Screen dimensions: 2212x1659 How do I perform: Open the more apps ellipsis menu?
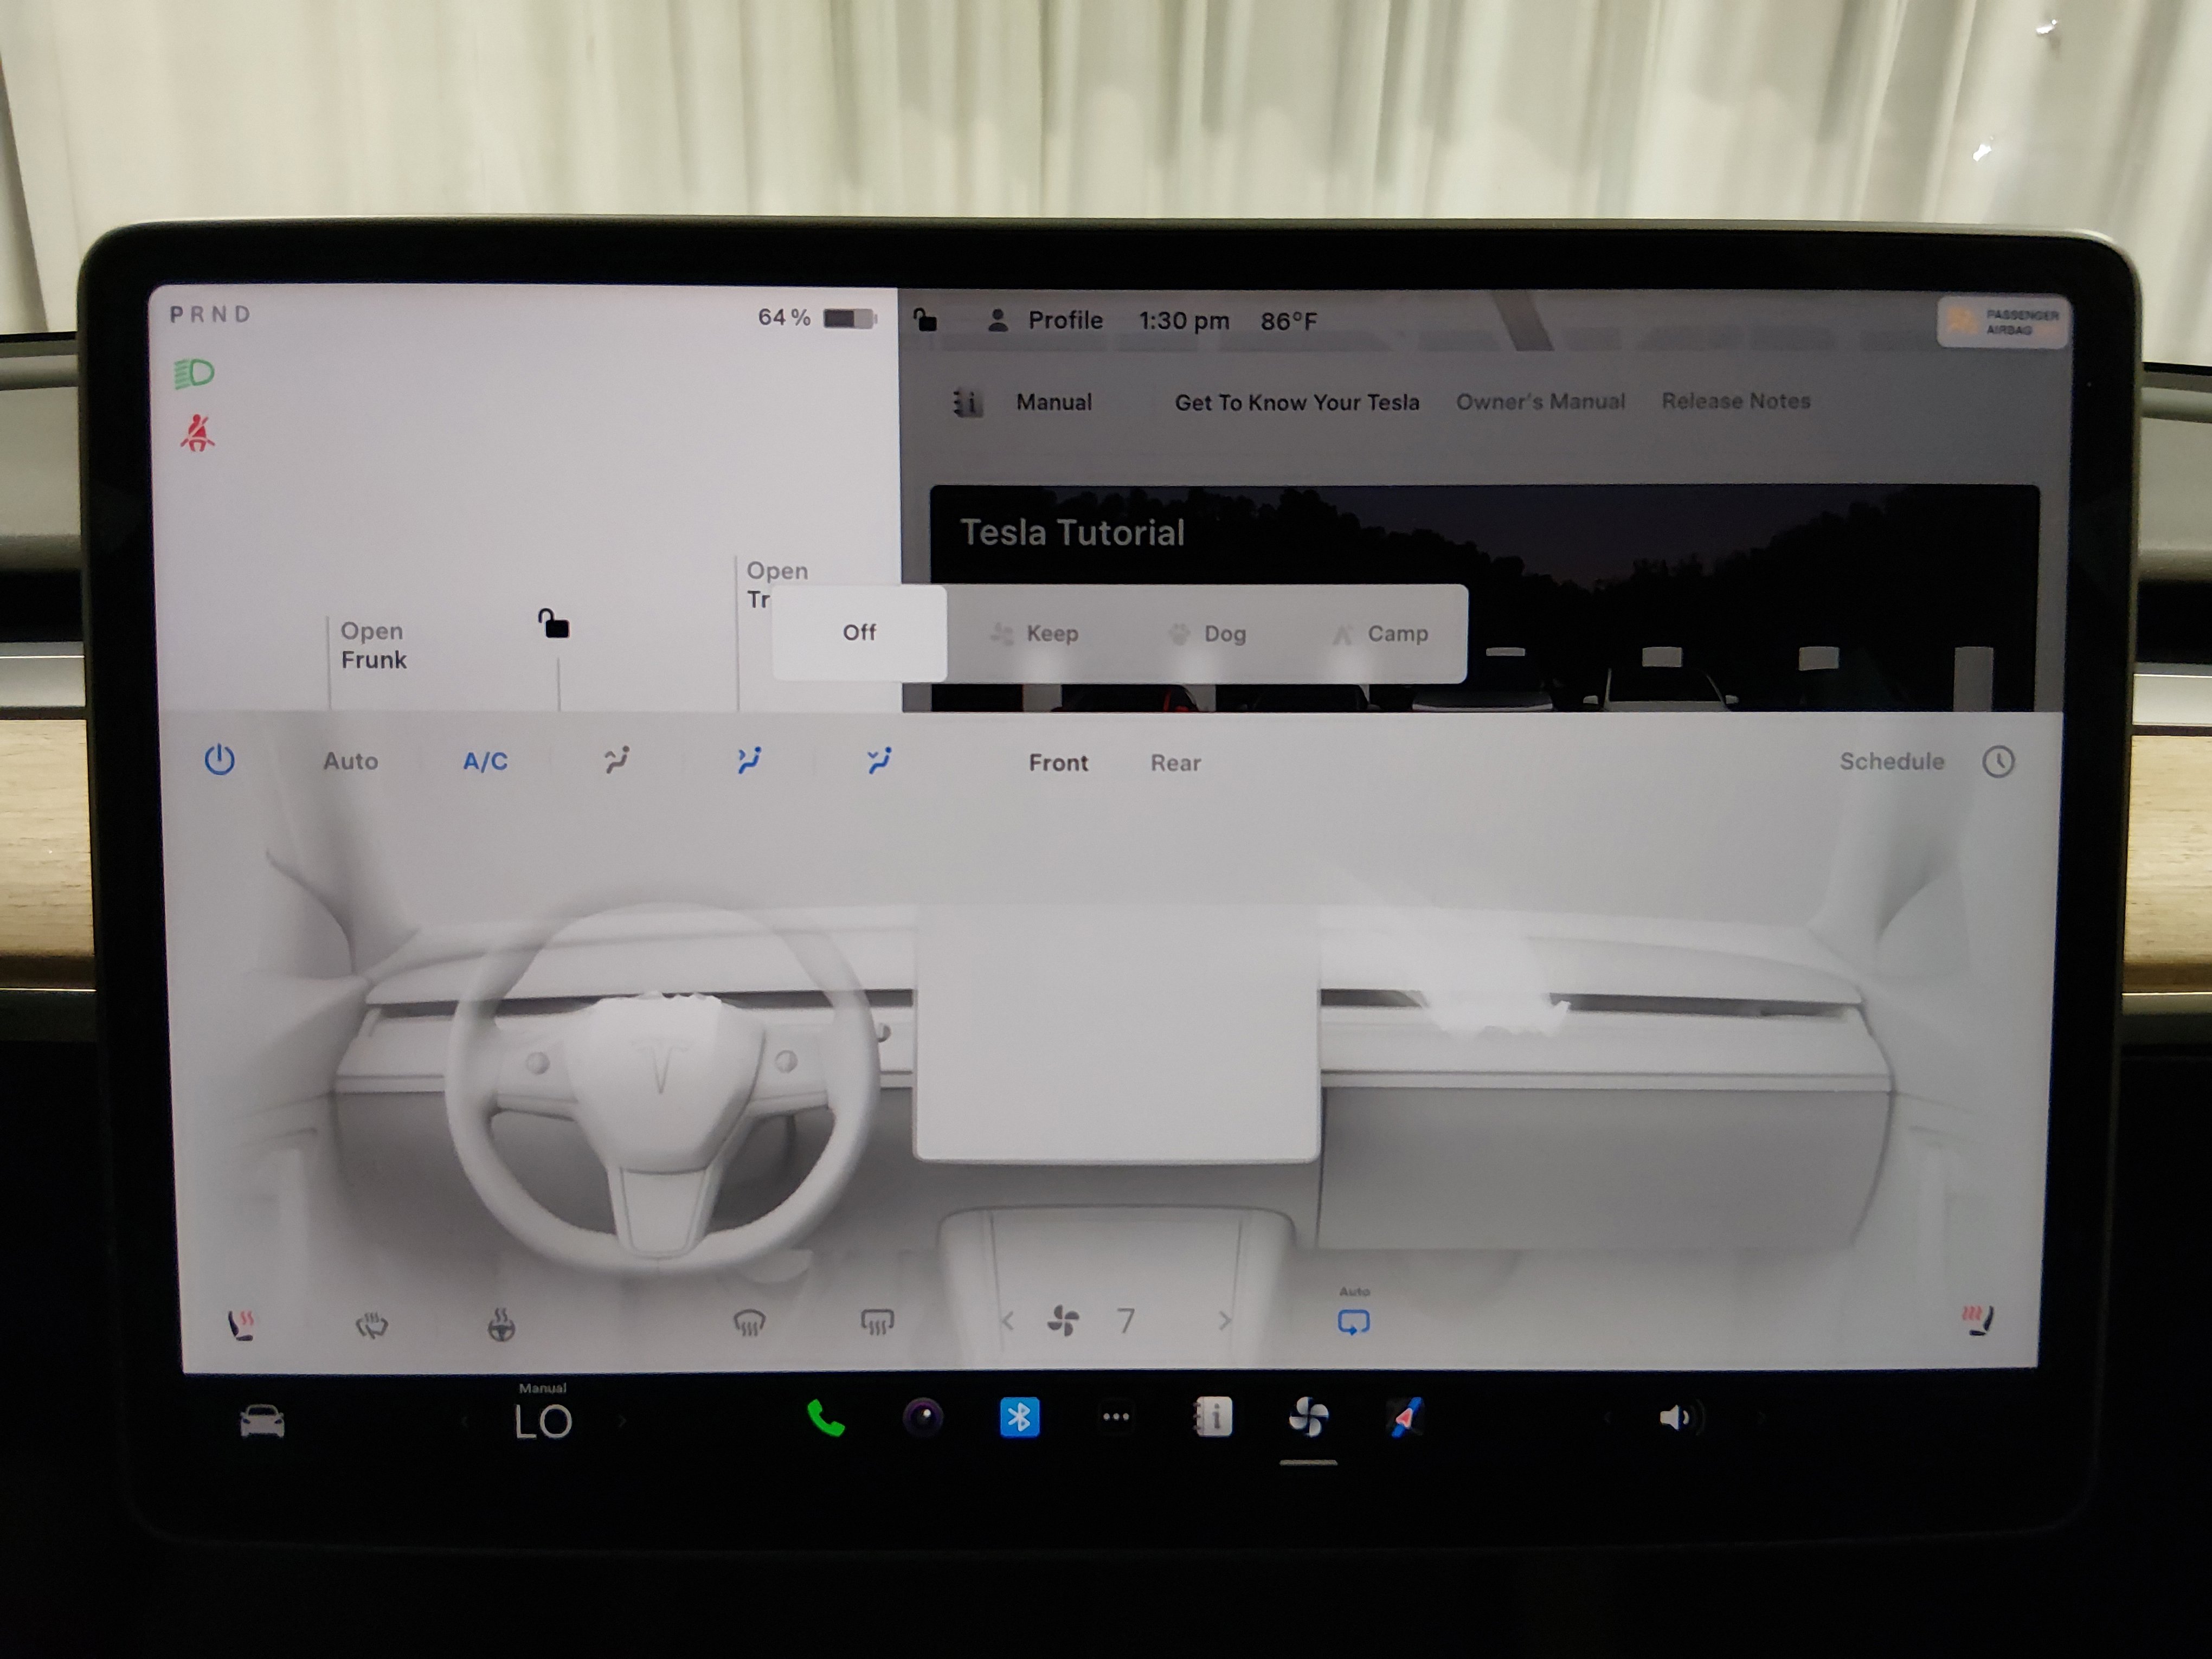point(1116,1417)
